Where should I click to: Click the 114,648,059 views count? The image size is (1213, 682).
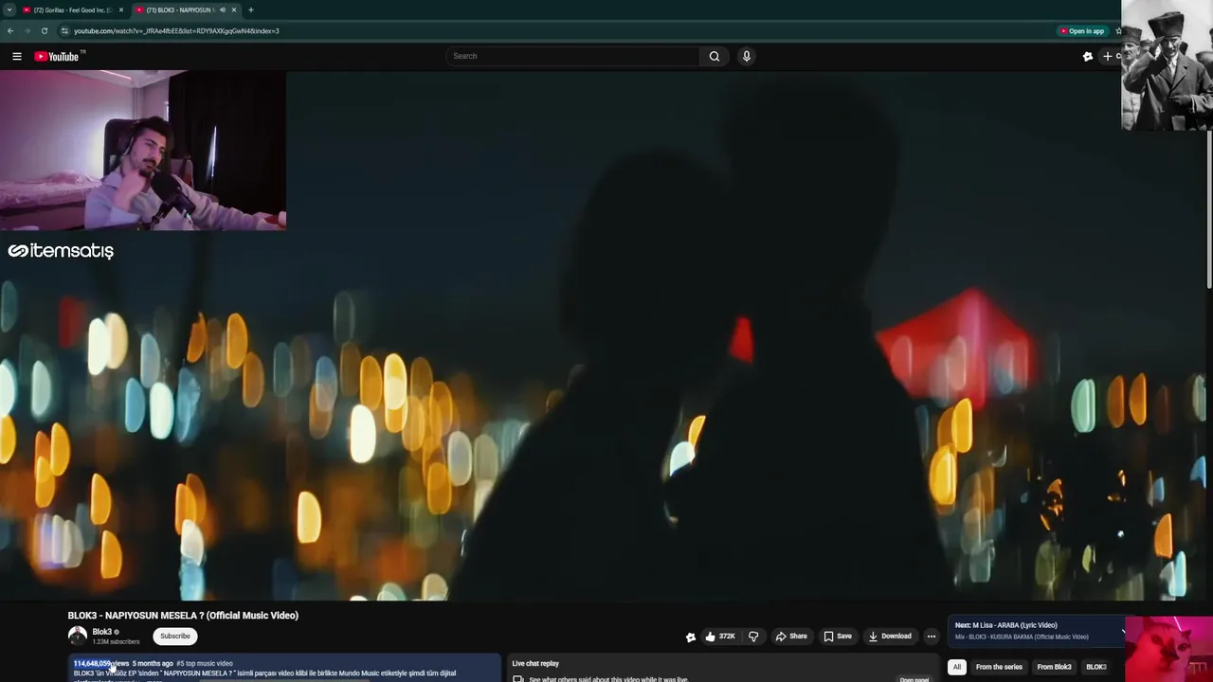(101, 663)
